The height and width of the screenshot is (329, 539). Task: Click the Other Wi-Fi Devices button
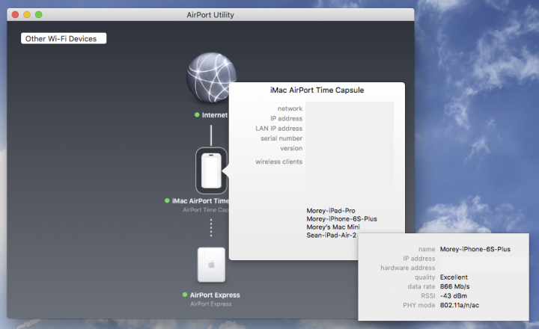coord(64,38)
